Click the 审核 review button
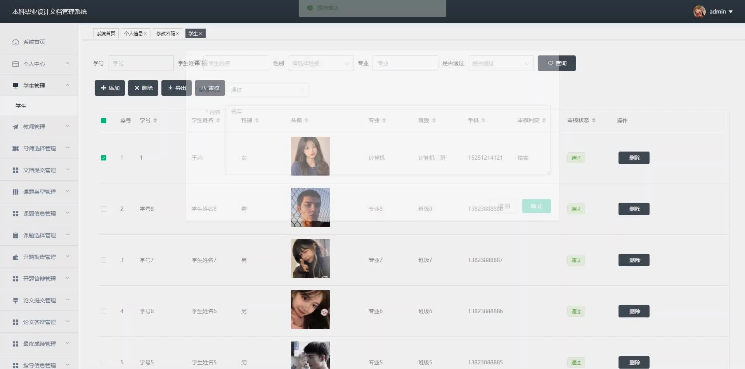Image resolution: width=745 pixels, height=369 pixels. (x=210, y=88)
